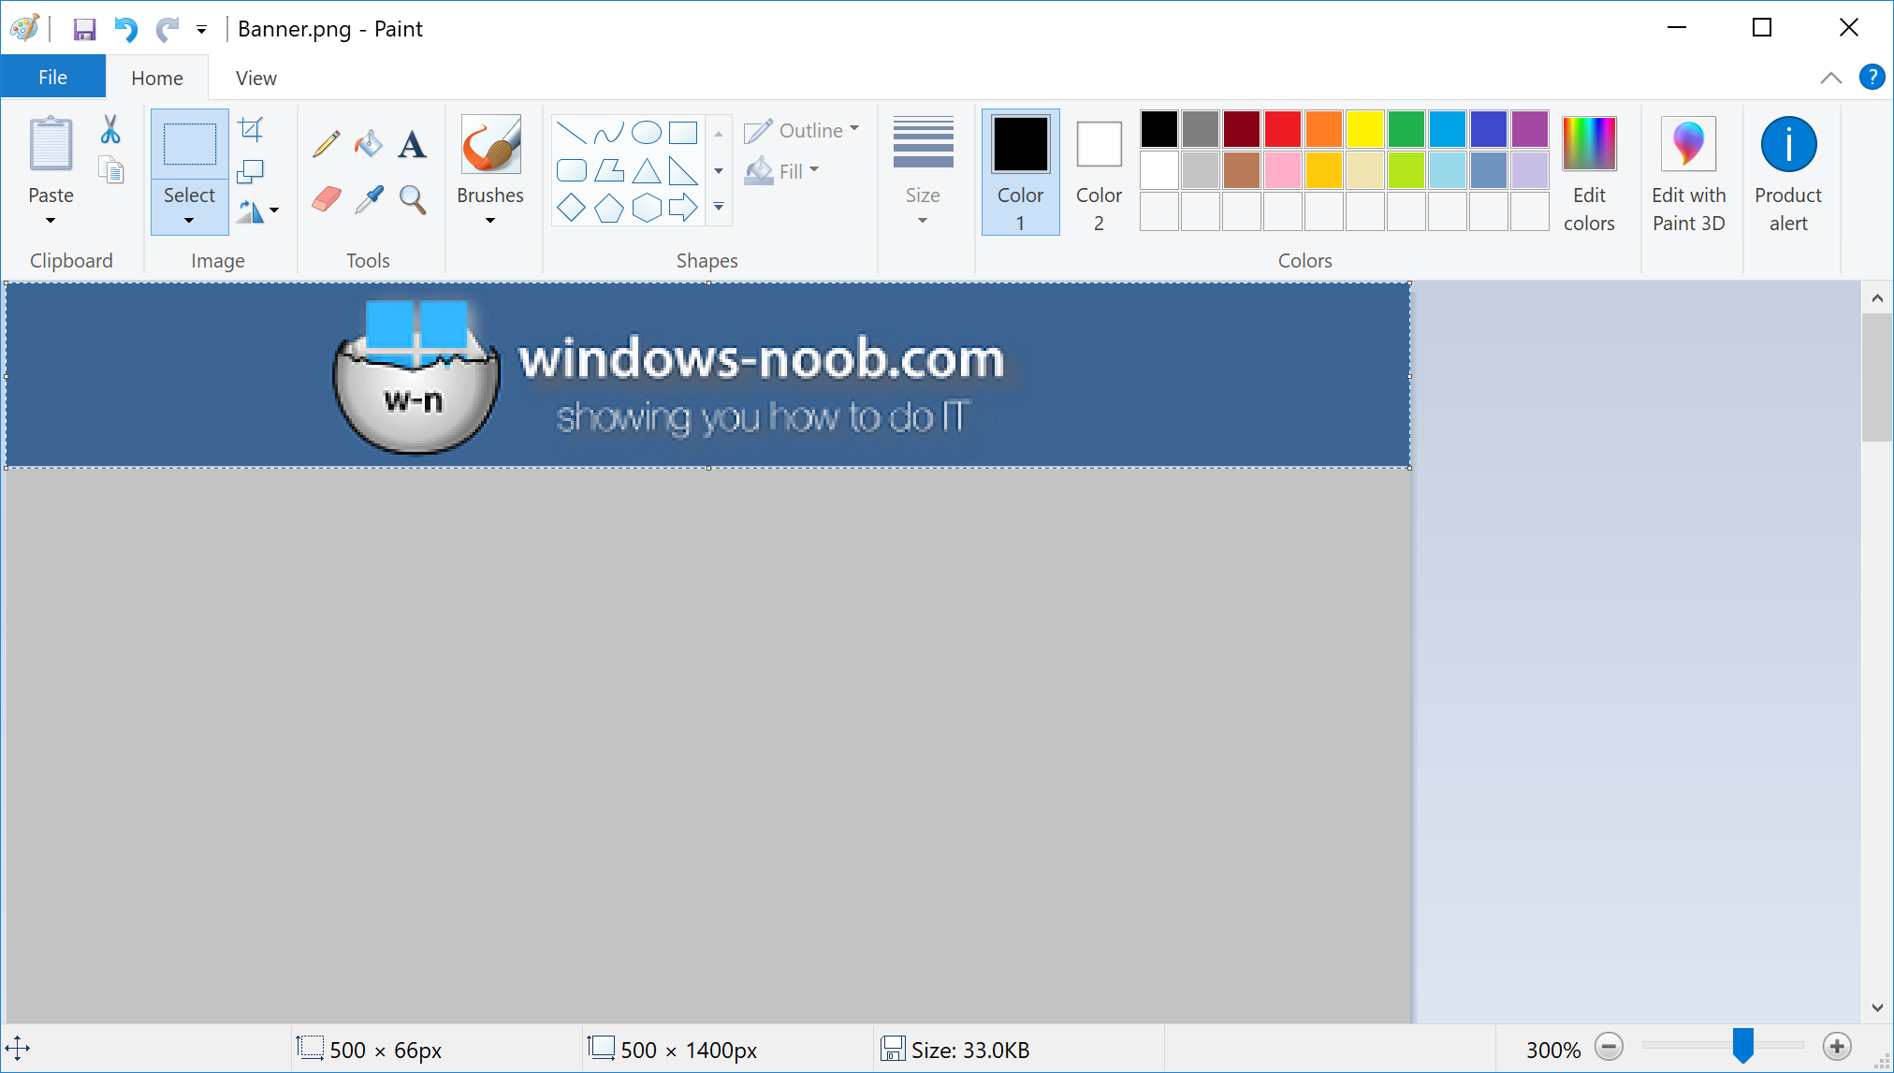Viewport: 1894px width, 1073px height.
Task: Pick the green color swatch
Action: click(1406, 129)
